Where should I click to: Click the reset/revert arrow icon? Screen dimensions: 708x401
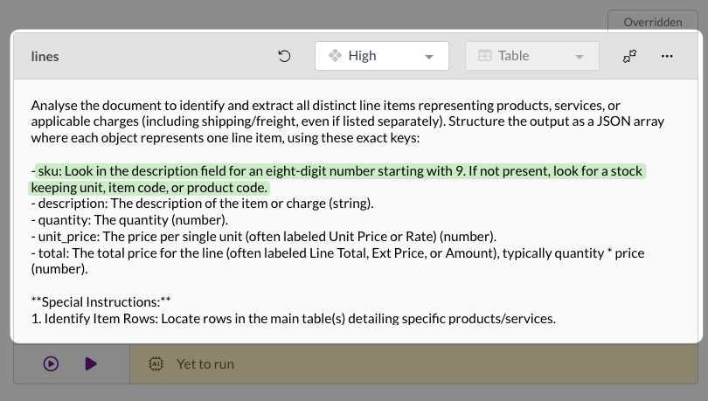tap(284, 56)
